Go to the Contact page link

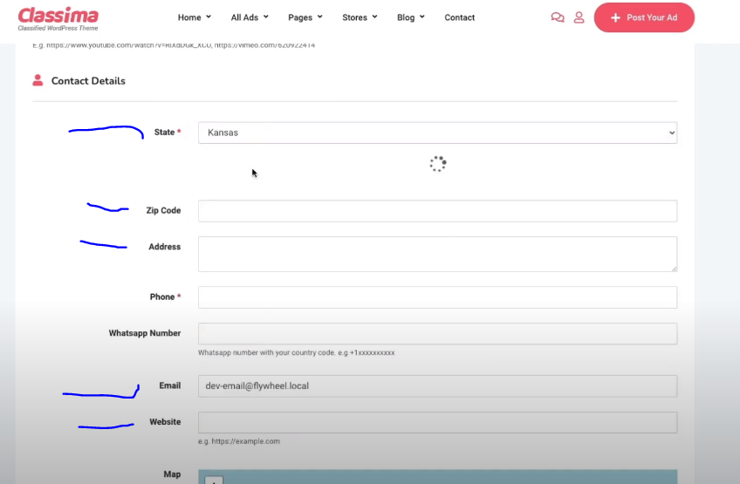point(459,17)
